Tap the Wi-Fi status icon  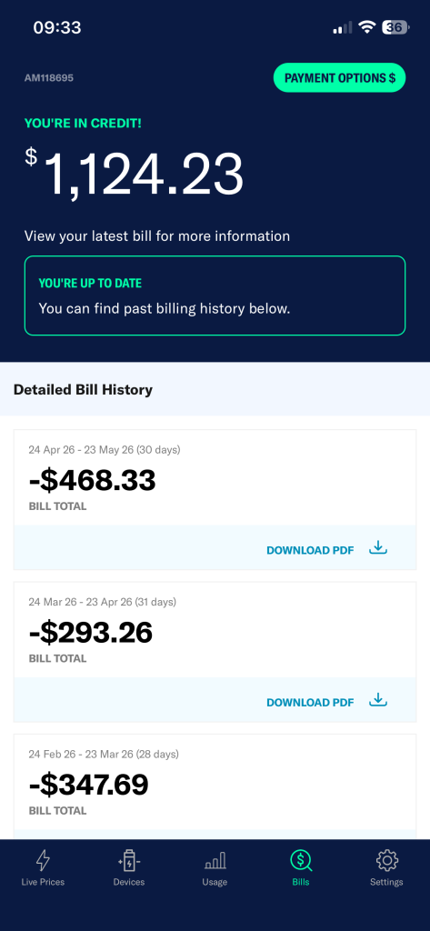tap(367, 27)
